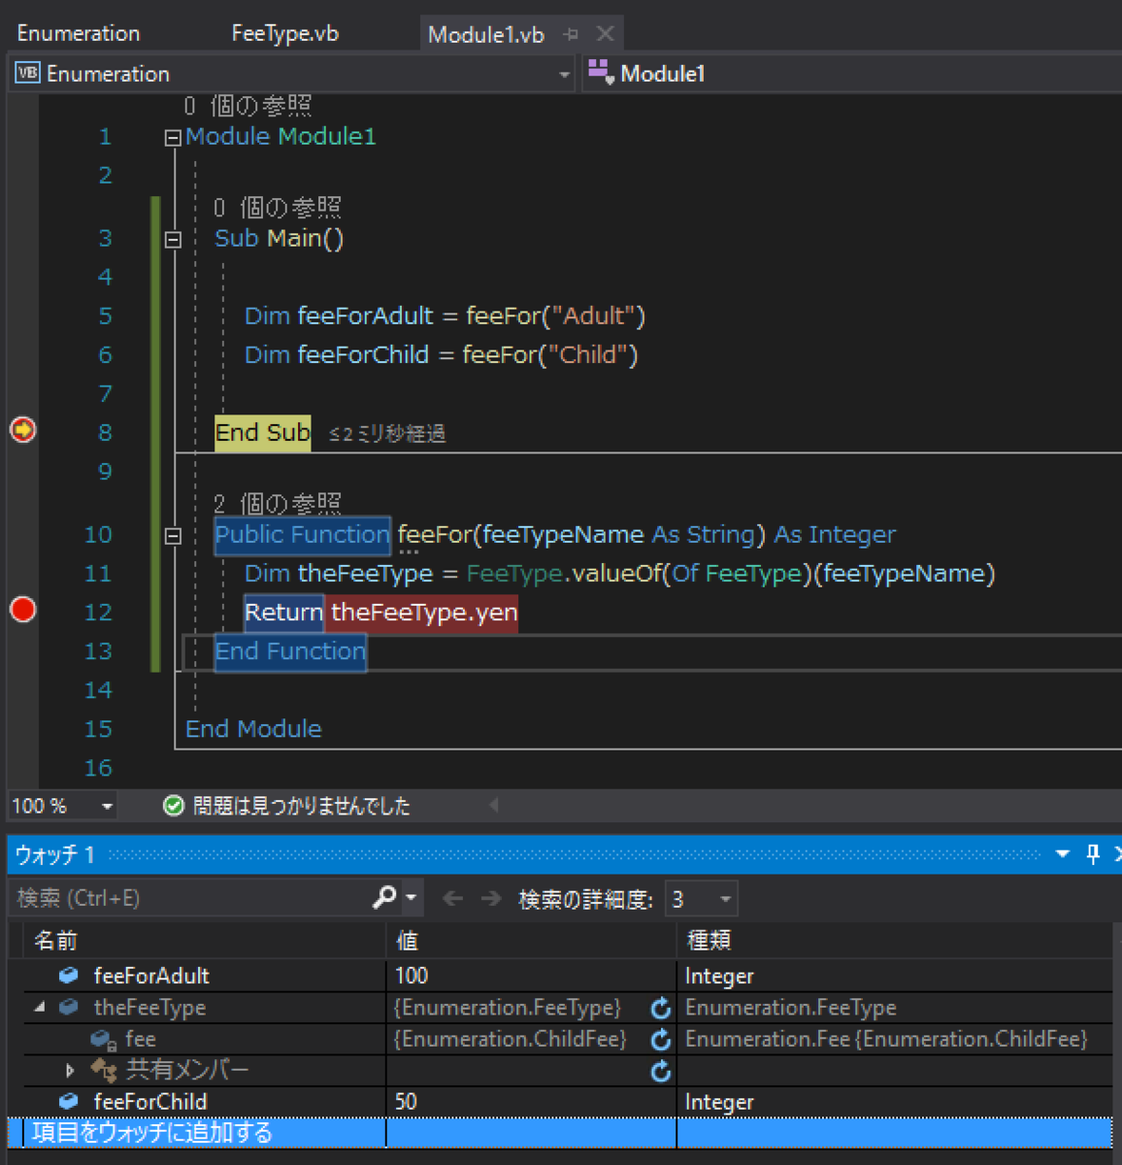
Task: Collapse the Sub Main outline region
Action: click(x=173, y=240)
